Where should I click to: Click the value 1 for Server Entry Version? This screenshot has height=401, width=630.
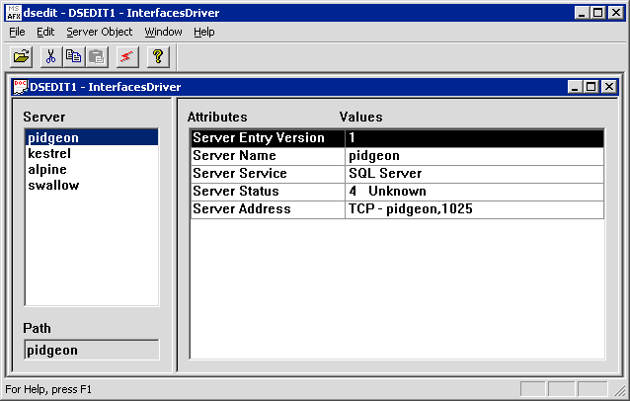click(x=475, y=138)
